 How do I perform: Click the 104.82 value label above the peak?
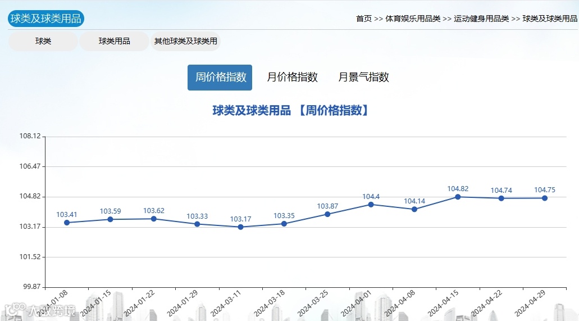click(458, 189)
